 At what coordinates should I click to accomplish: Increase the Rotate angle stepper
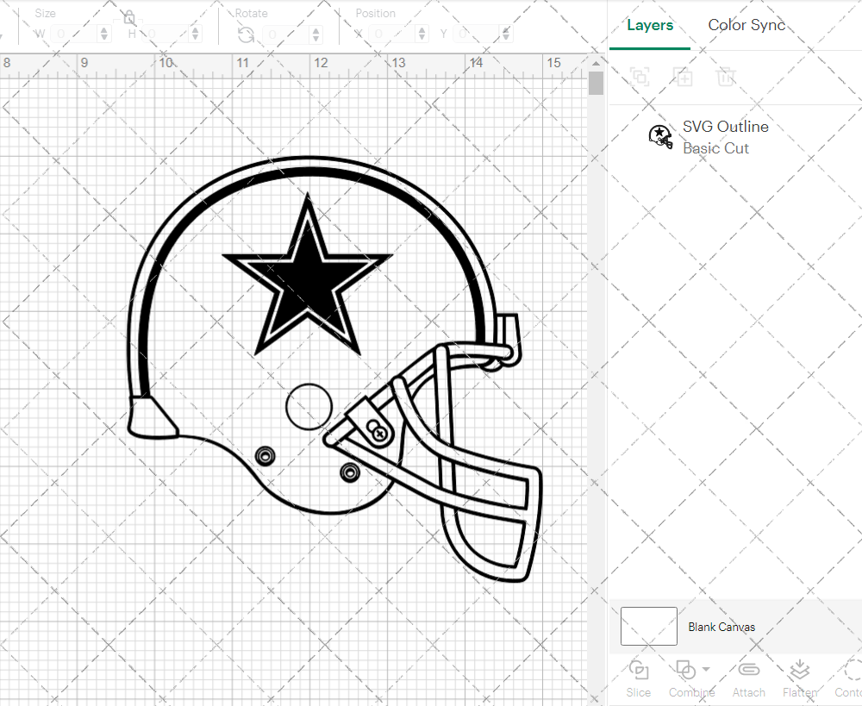pos(315,29)
